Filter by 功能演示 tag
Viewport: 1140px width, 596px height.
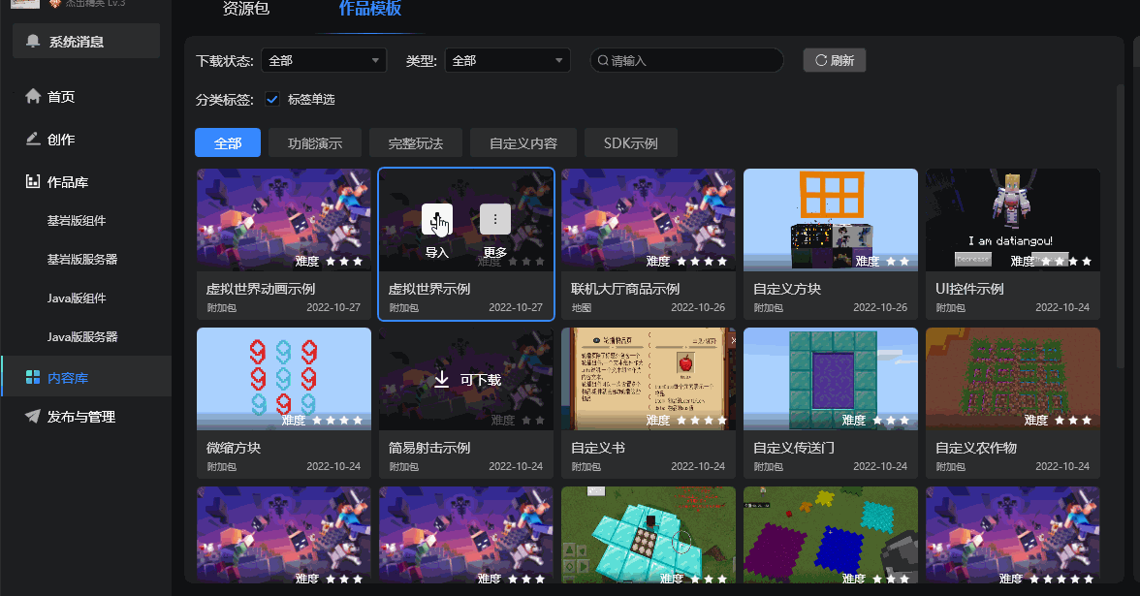[x=315, y=142]
